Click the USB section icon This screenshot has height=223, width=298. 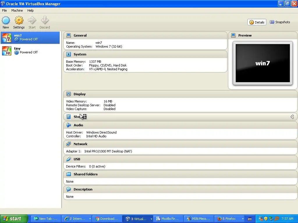click(x=69, y=159)
